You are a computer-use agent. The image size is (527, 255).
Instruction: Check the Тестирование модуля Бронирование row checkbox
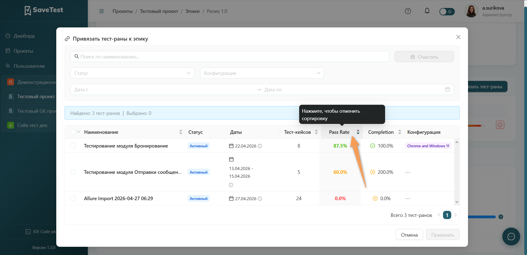click(x=73, y=146)
